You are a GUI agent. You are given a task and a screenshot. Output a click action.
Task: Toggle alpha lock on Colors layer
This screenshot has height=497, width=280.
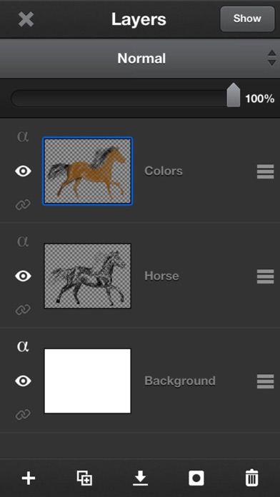[23, 136]
